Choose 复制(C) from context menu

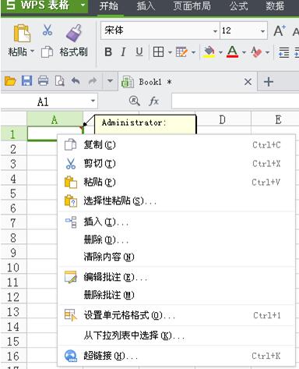tap(177, 145)
